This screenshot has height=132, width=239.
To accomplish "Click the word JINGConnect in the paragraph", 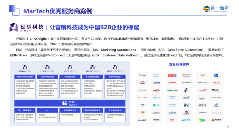I will pyautogui.click(x=55, y=55).
